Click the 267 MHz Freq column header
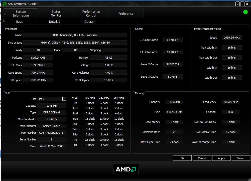Viewport: 251px width, 181px height. click(119, 98)
